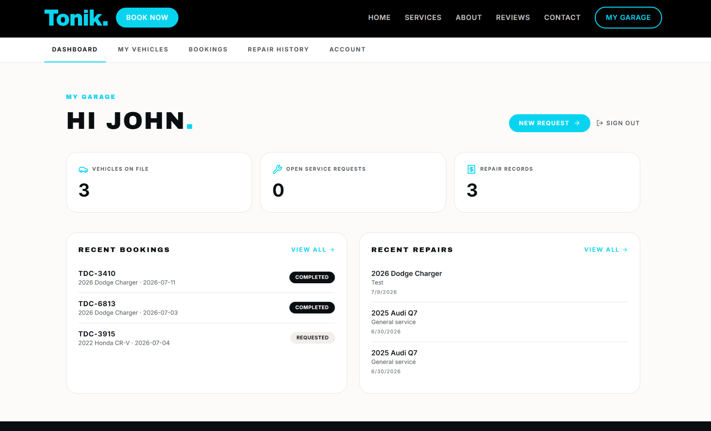Viewport: 711px width, 431px height.
Task: Click the arrow icon in New Request button
Action: pyautogui.click(x=577, y=123)
